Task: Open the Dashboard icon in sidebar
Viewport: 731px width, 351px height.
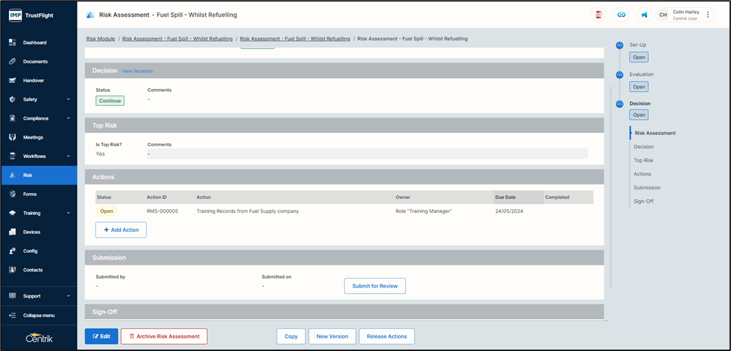Action: [x=13, y=42]
